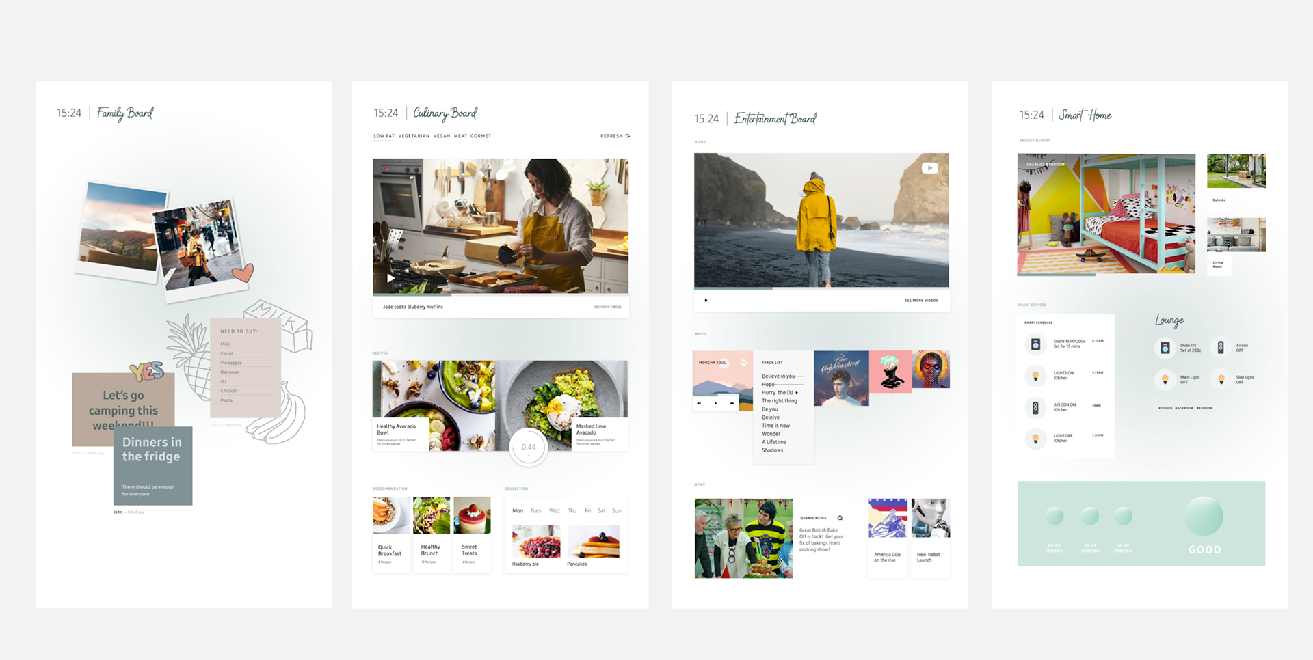Skip to next track in music player

tap(732, 403)
